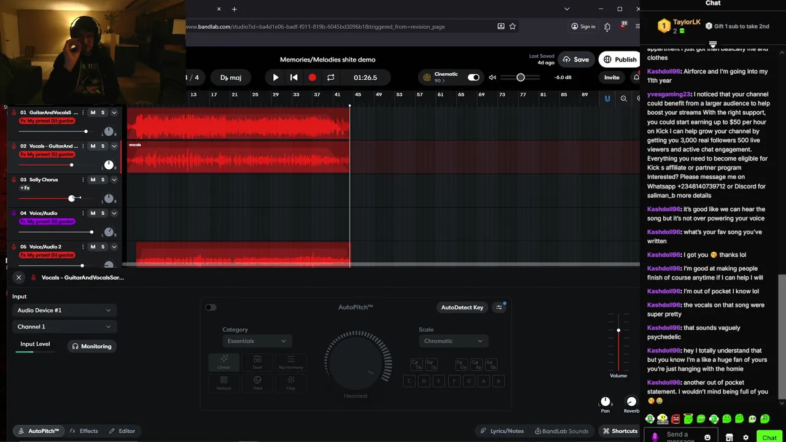Switch to the Editor tab
Screen dimensions: 786x442
[x=122, y=431]
